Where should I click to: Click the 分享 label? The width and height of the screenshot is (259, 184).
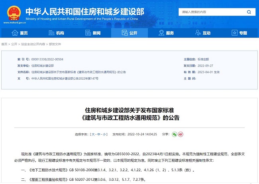[x=166, y=134]
